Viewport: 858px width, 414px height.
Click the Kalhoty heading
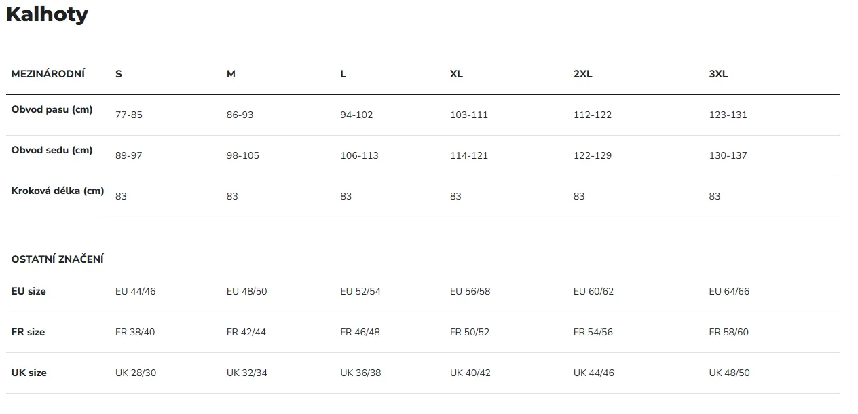[x=47, y=14]
